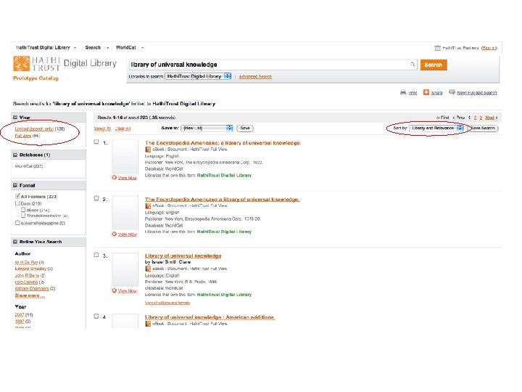Filter by author William Chambers
Viewport: 522px width, 392px height.
click(32, 289)
